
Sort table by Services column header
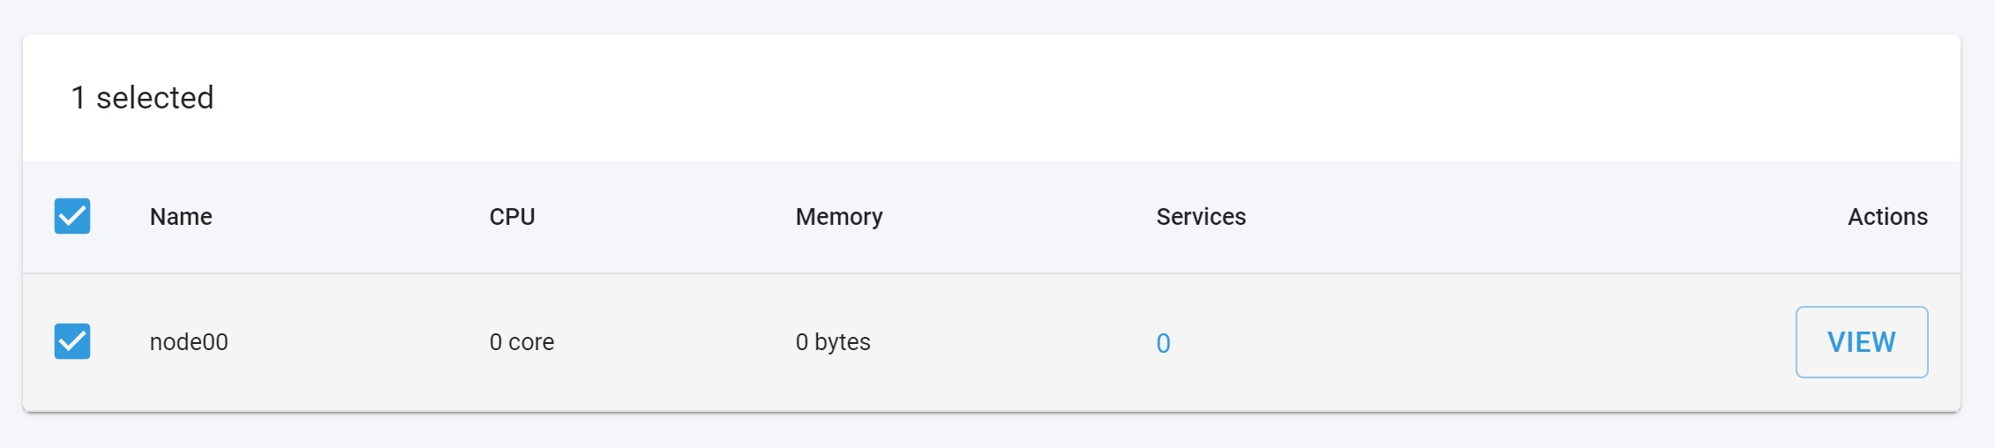tap(1201, 217)
